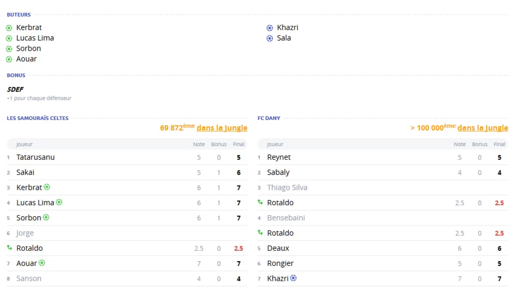Click the Final column header in Samouraïs table
Screen dimensions: 511x287
pyautogui.click(x=239, y=144)
